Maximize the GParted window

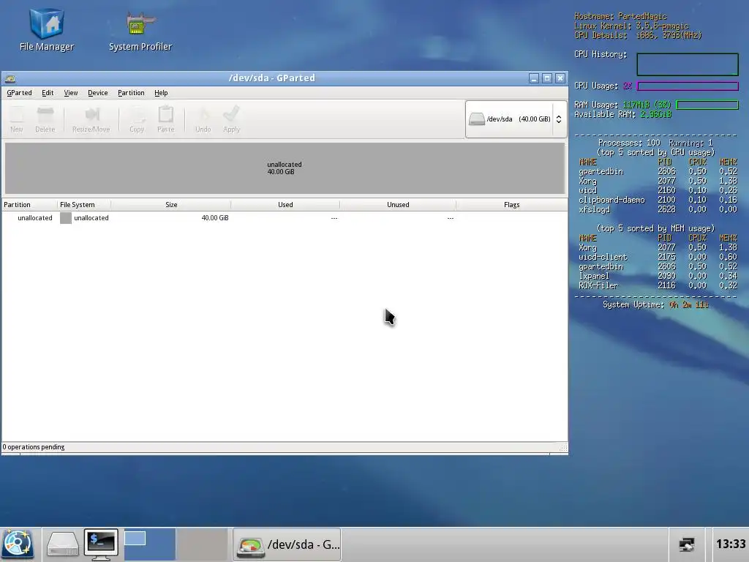click(547, 78)
